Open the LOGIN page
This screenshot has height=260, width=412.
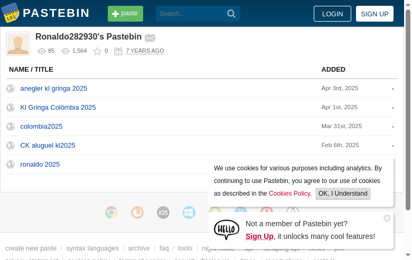click(332, 14)
